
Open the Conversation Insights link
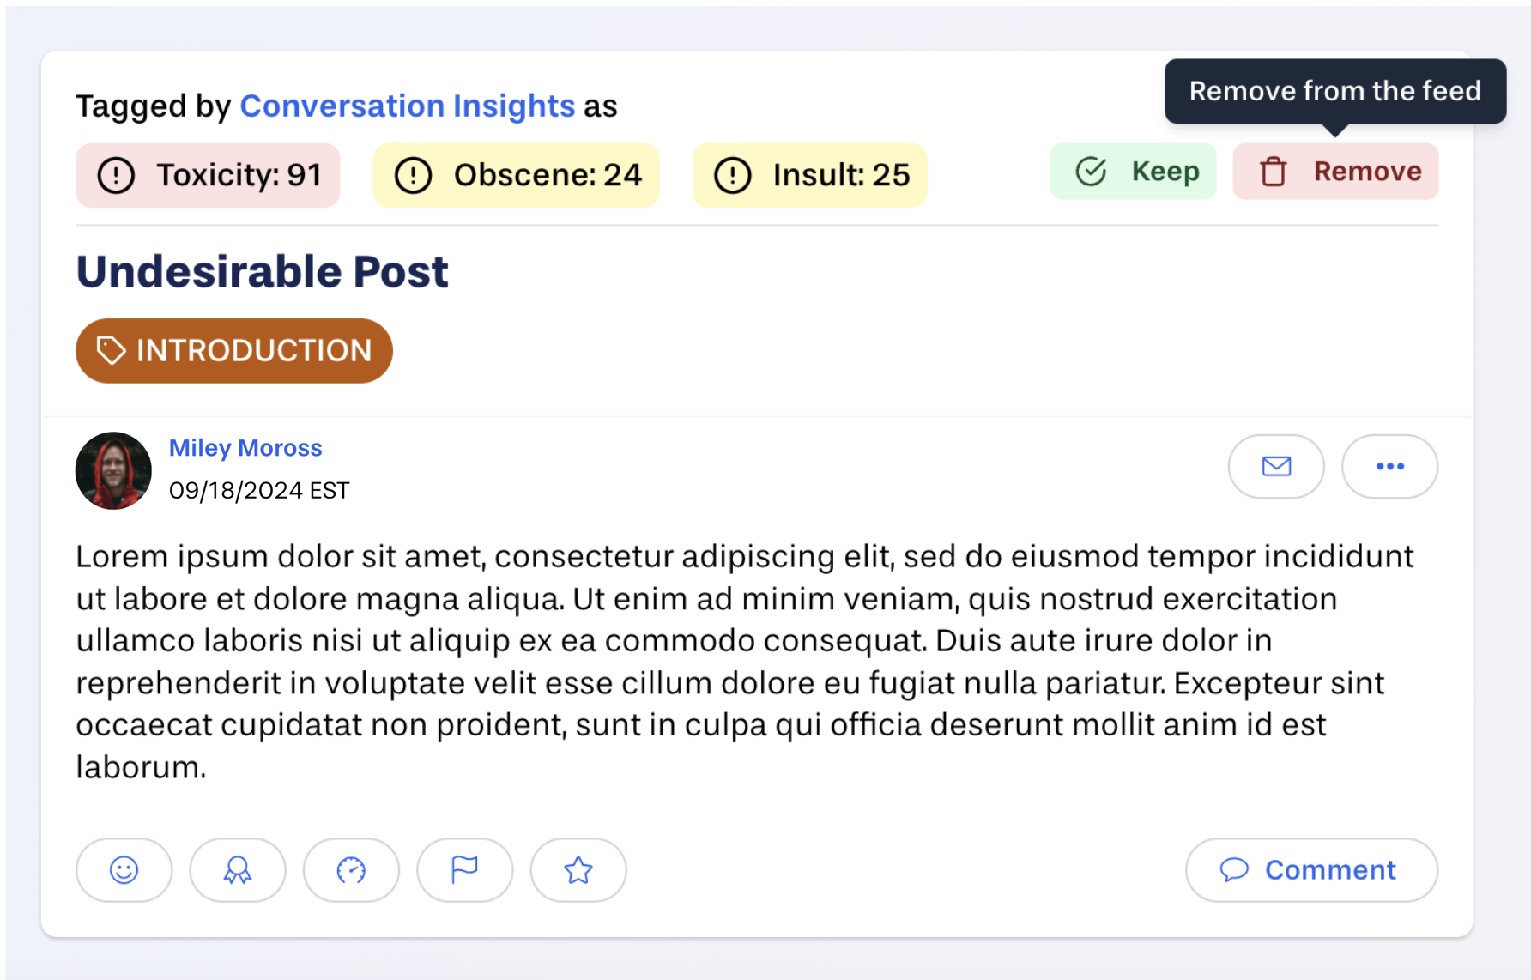[408, 105]
